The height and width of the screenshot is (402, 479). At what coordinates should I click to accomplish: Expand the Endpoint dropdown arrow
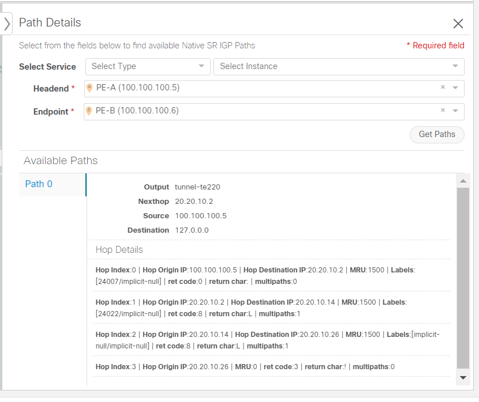click(x=455, y=111)
